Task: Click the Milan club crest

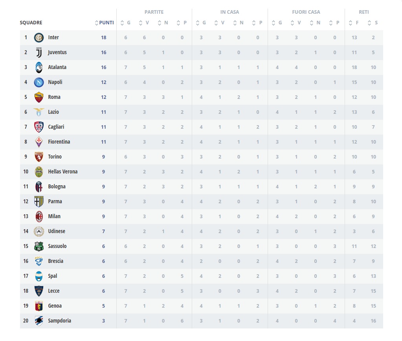Action: 39,217
